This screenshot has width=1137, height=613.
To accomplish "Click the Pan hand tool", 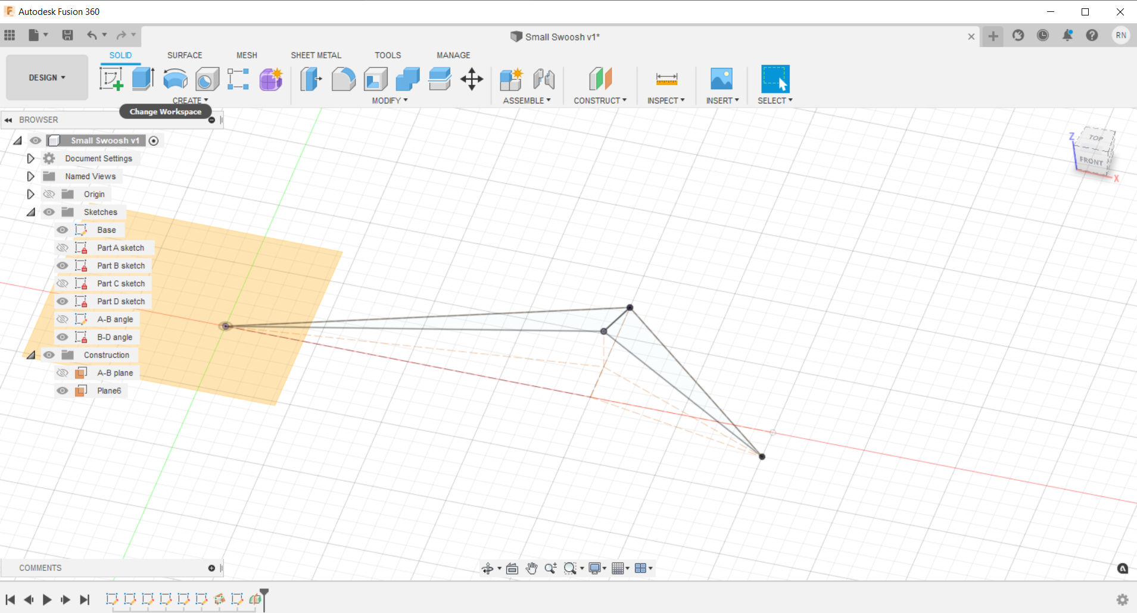I will point(531,568).
